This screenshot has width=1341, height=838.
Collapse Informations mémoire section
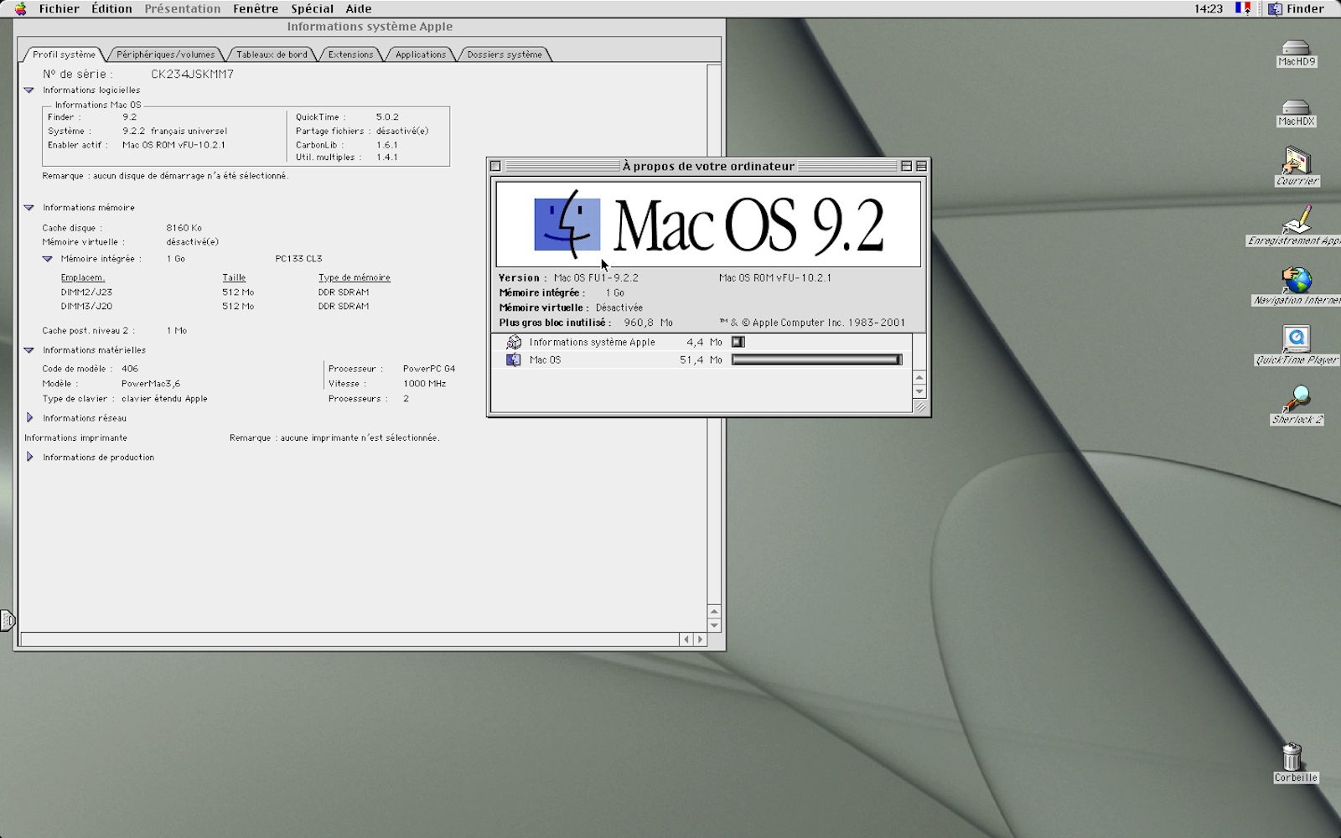point(28,207)
